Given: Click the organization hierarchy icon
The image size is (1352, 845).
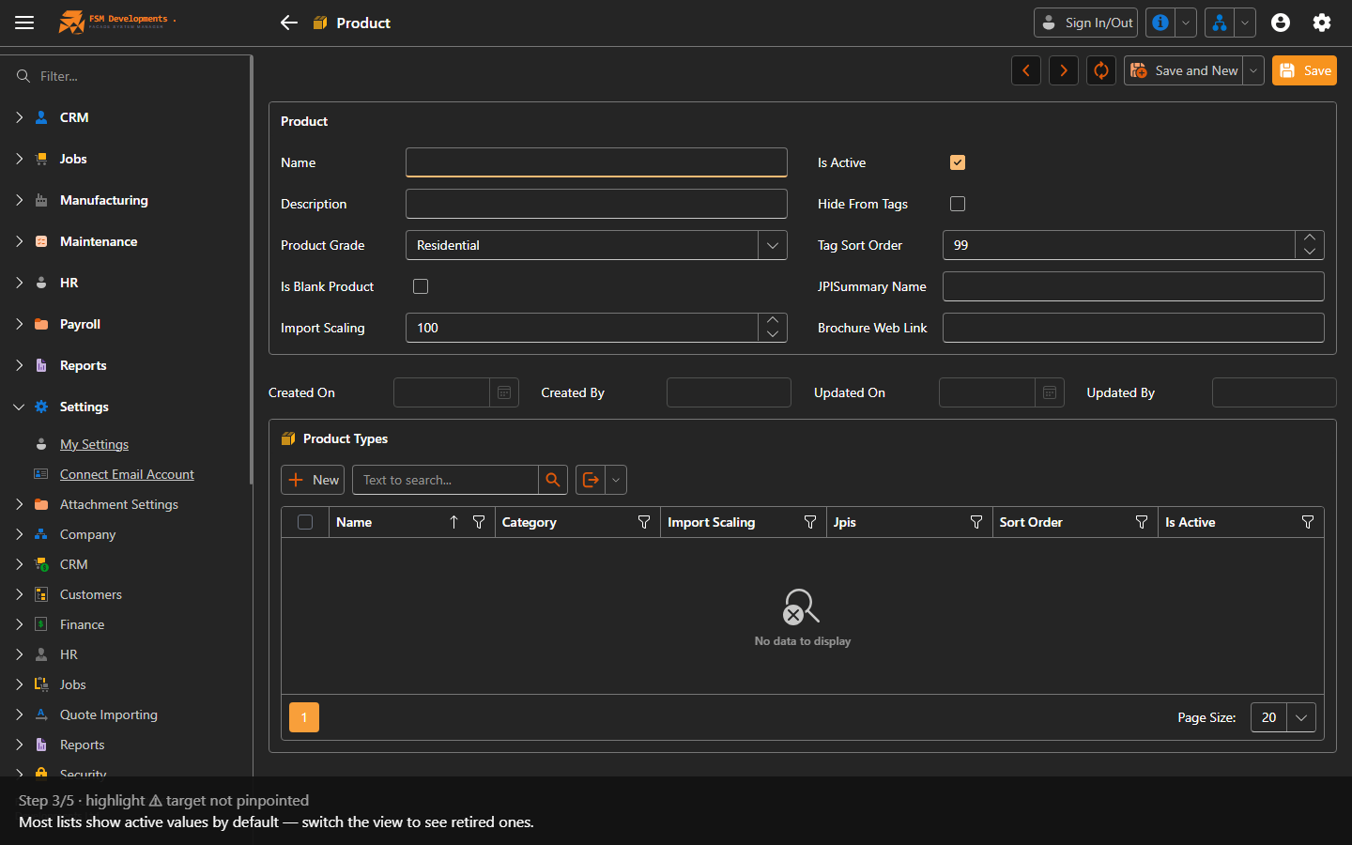Looking at the screenshot, I should pyautogui.click(x=1220, y=23).
